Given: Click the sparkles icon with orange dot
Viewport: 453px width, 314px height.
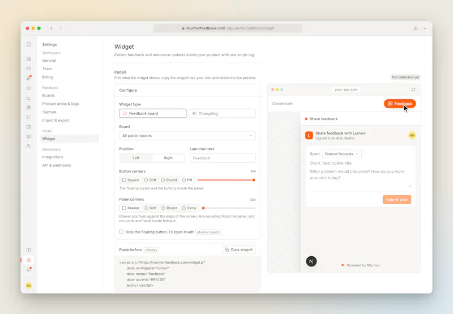Looking at the screenshot, I should coord(29,78).
